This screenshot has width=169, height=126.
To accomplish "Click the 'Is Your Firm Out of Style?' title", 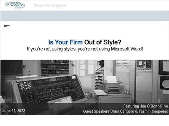I will click(x=85, y=42).
